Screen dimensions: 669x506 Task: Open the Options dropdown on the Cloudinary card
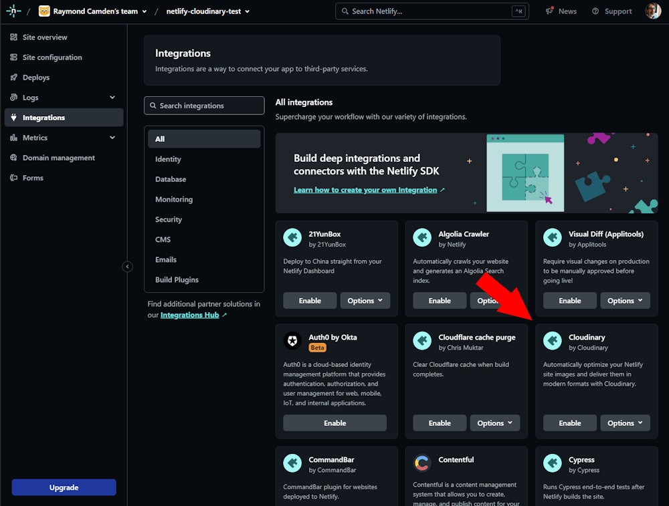click(x=625, y=422)
